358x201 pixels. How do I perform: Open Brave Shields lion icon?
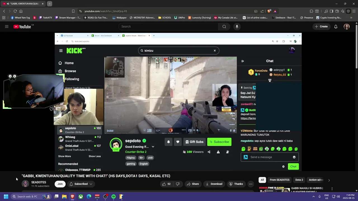point(269,11)
